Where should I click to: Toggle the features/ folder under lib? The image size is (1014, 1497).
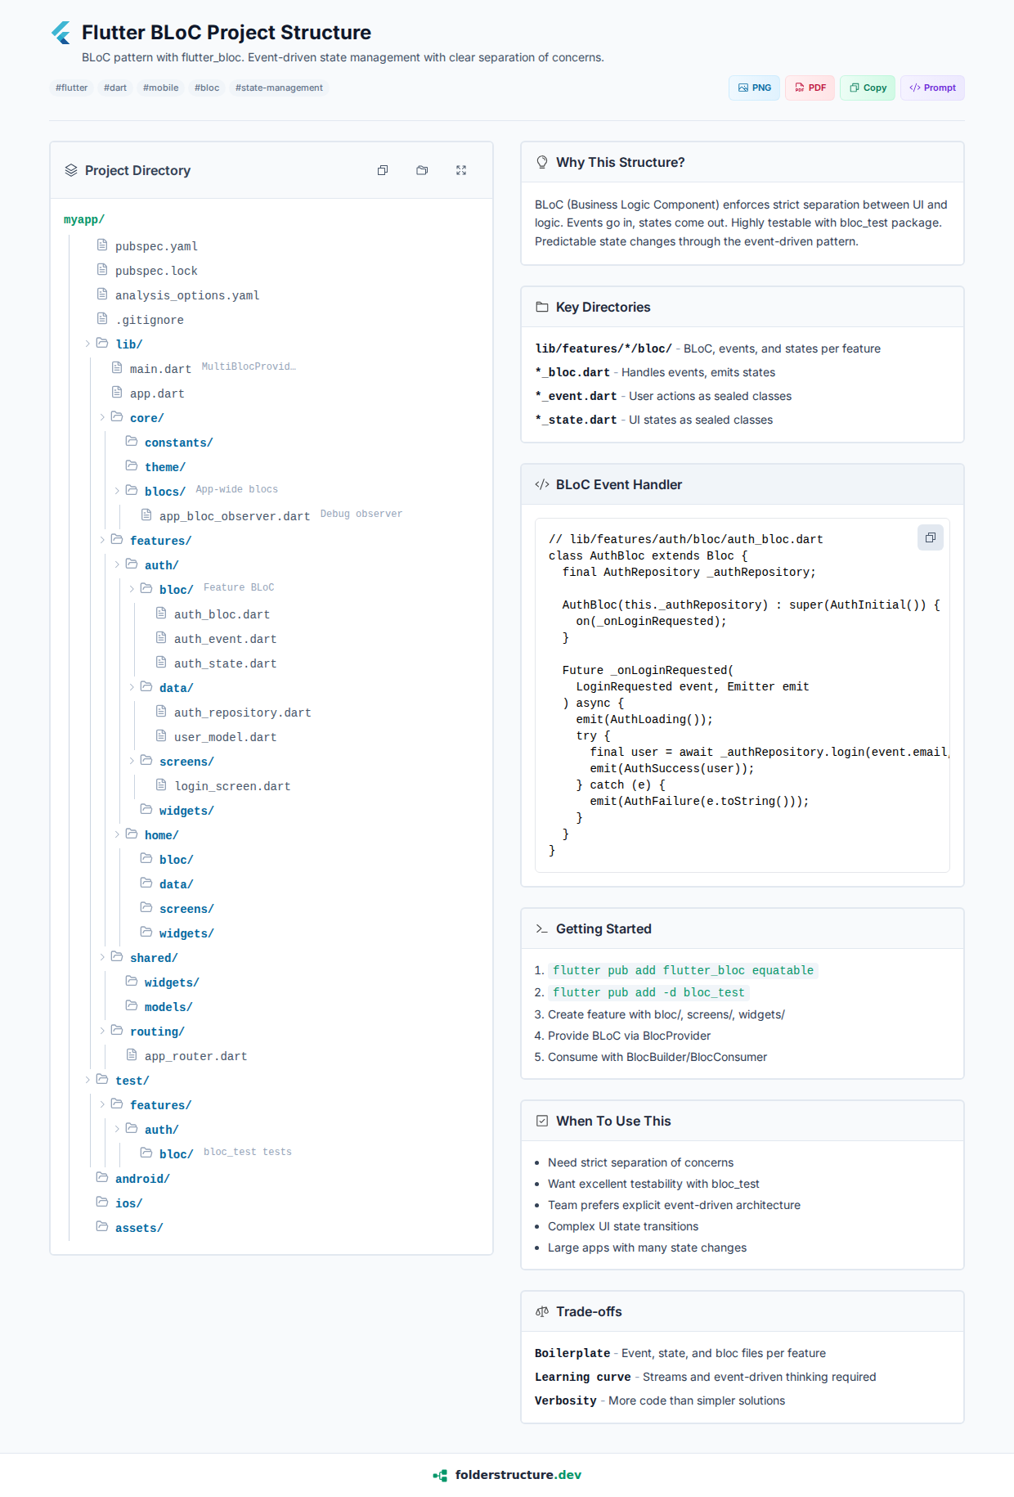[x=102, y=540]
